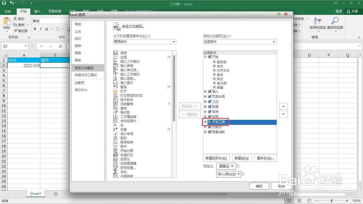Open the 快速访问工具栏 options category

pos(88,75)
